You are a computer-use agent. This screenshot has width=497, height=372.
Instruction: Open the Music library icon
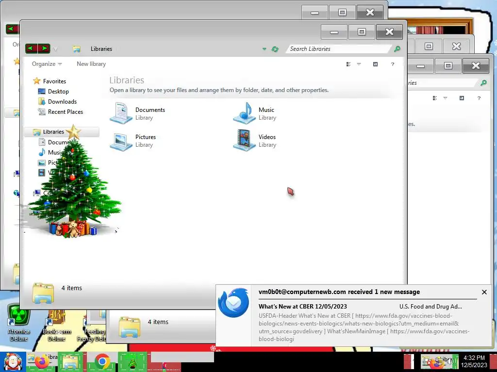244,113
